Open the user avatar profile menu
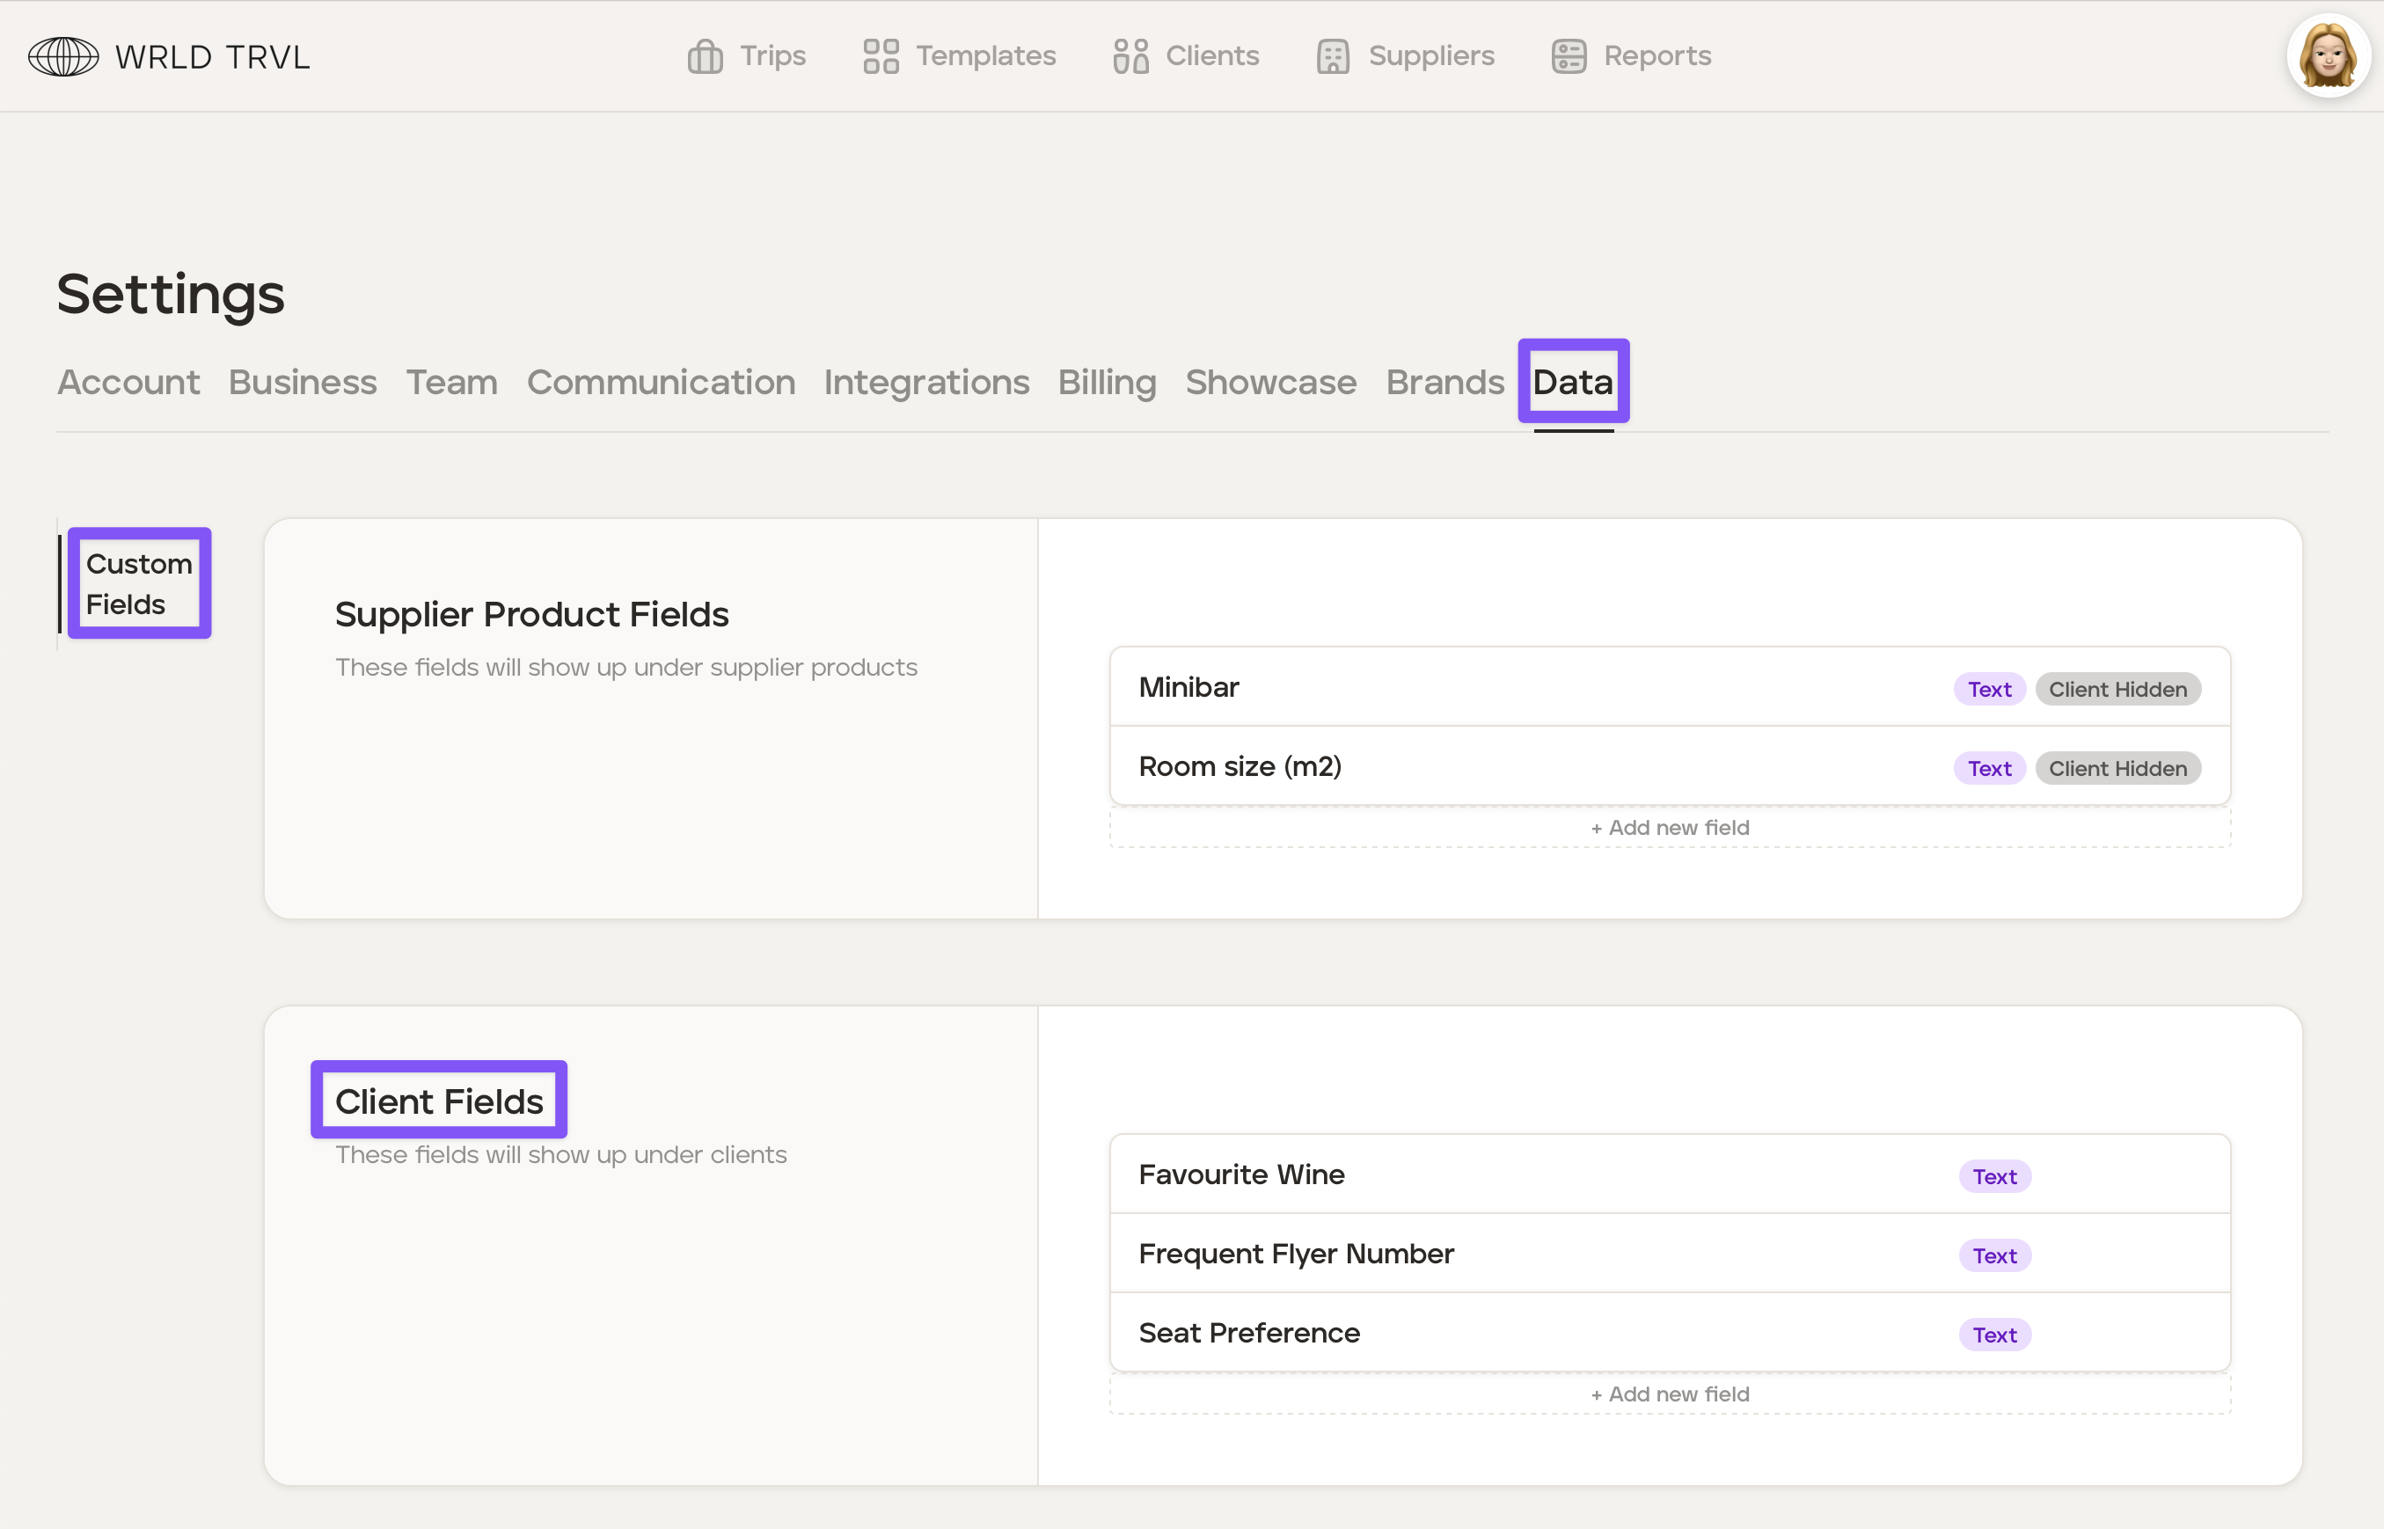Screen dimensions: 2384x1529 [2328, 56]
